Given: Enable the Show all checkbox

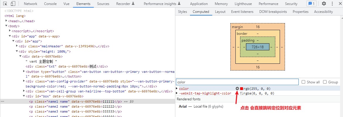Looking at the screenshot, I should click(303, 82).
